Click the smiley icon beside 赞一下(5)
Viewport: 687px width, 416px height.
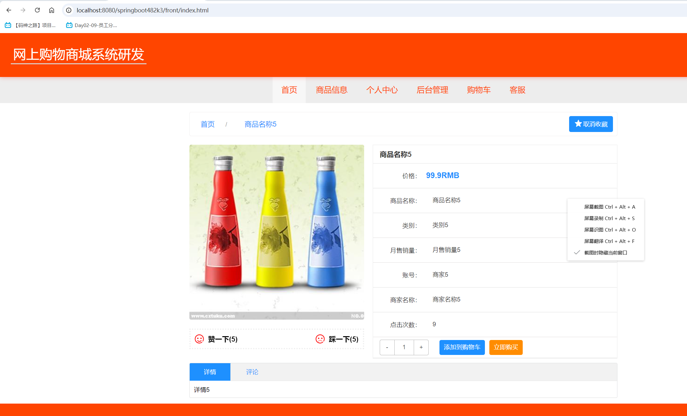[x=199, y=339]
